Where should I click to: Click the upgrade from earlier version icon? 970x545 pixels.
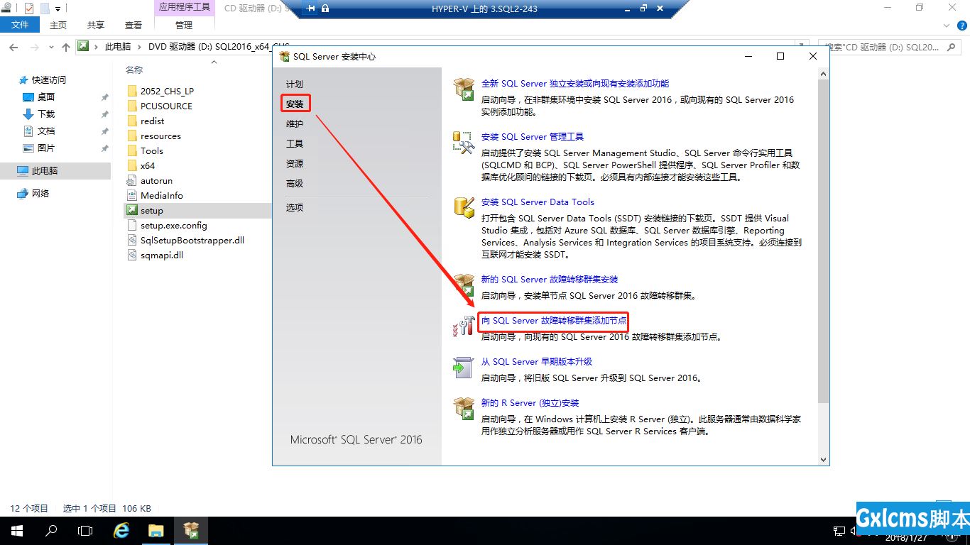click(x=464, y=367)
